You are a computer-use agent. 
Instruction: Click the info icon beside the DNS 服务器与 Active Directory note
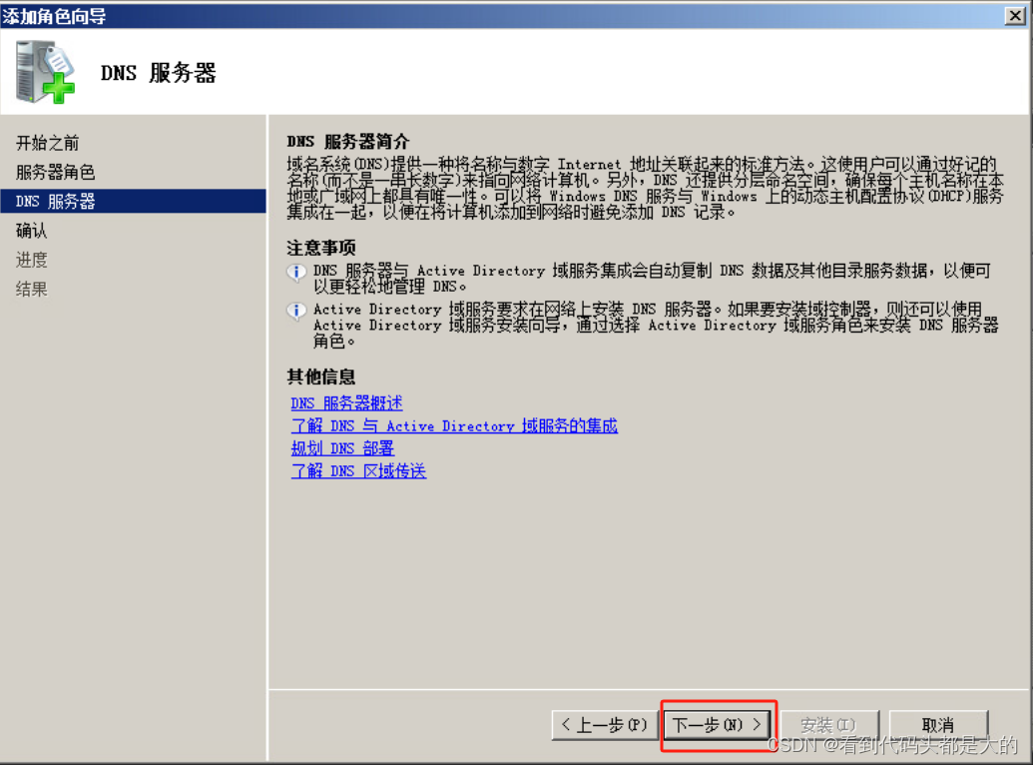pos(296,272)
